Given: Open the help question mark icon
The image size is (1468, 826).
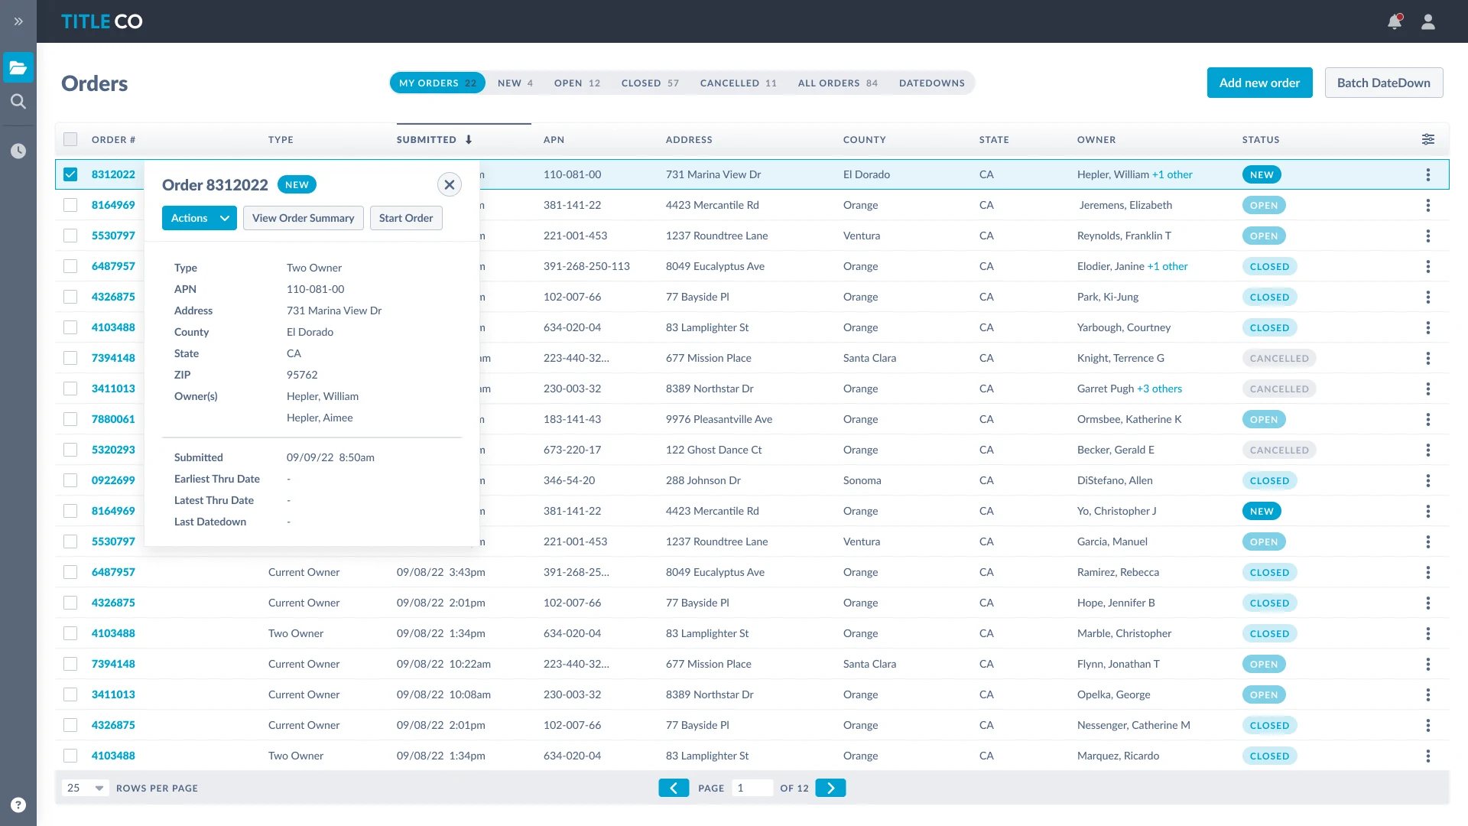Looking at the screenshot, I should pos(18,805).
